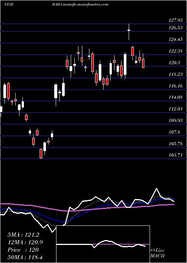187x263 pixels.
Task: Click the 126.53 price level label
Action: pyautogui.click(x=176, y=28)
